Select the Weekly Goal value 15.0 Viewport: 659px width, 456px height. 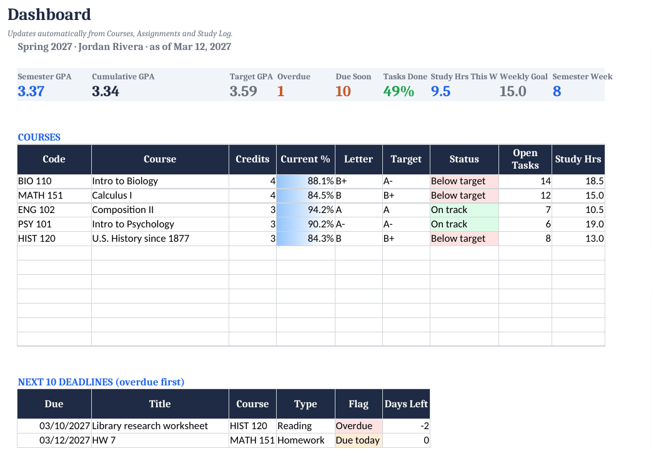coord(513,91)
